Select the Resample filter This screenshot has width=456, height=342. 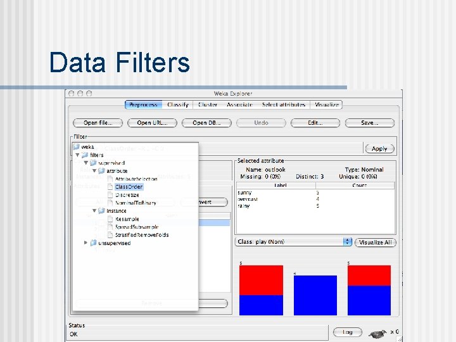point(127,219)
